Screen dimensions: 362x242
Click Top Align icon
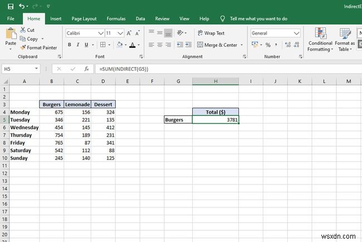pos(151,32)
